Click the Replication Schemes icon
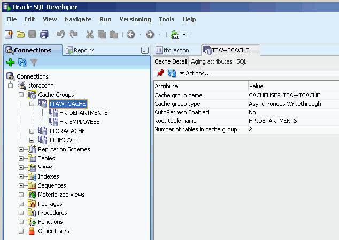 click(32, 149)
